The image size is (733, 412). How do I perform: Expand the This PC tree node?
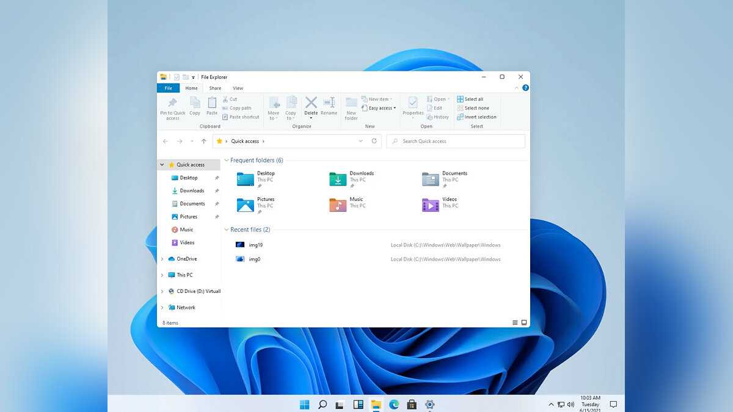tap(162, 275)
